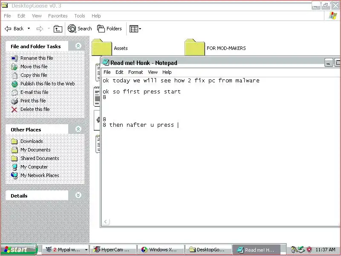Open Explorer's Help menu
341x256 pixels.
[96, 16]
